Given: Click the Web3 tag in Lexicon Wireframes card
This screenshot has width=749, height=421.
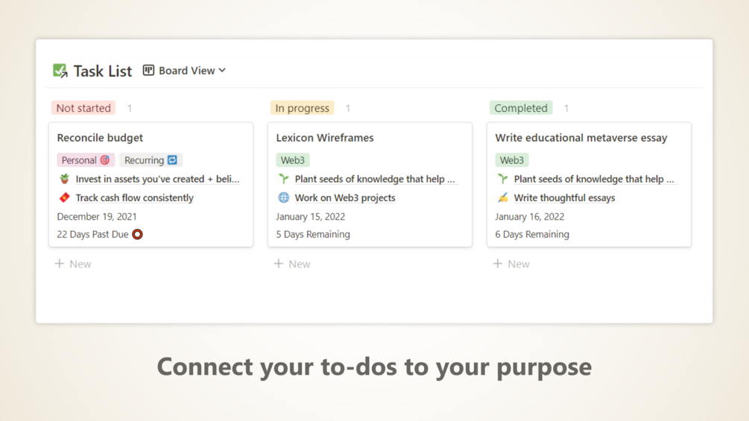Looking at the screenshot, I should point(293,160).
